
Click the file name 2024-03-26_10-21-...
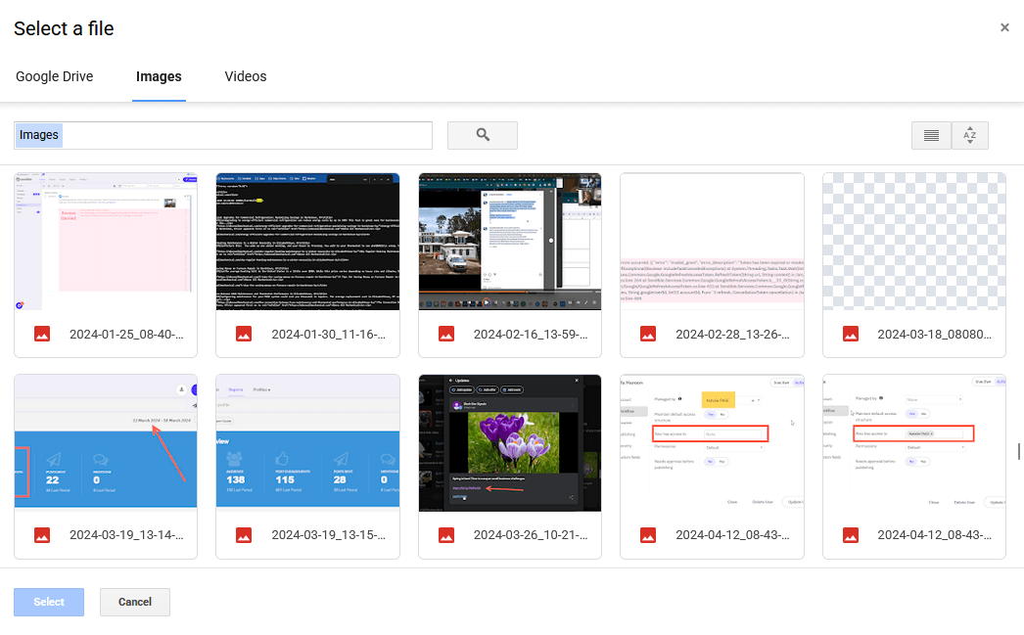[x=531, y=535]
